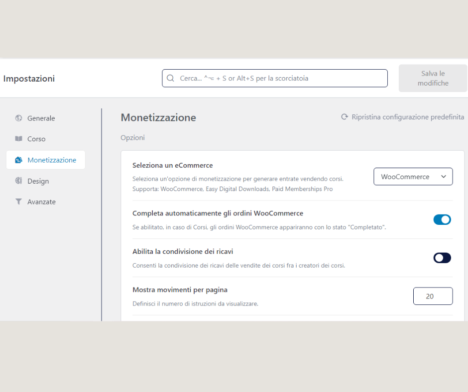The height and width of the screenshot is (392, 468).
Task: Click the Monetizzazione sidebar icon
Action: 18,160
